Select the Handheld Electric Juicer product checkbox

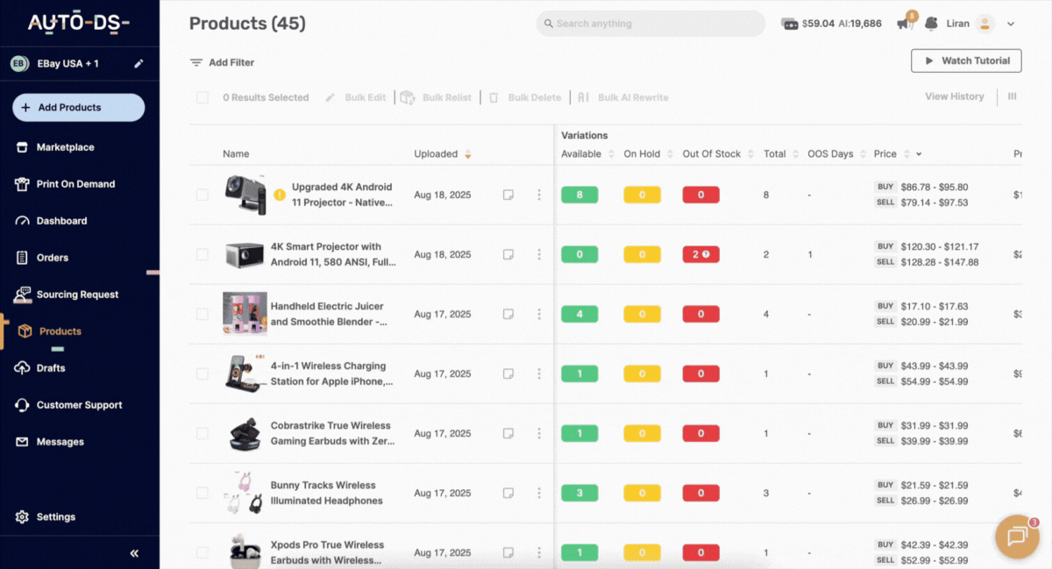203,314
